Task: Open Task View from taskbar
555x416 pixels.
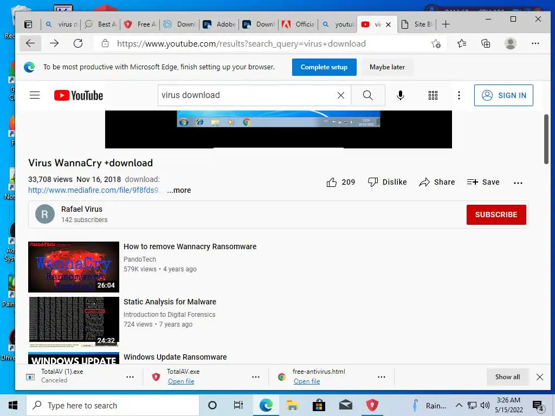Action: click(238, 405)
